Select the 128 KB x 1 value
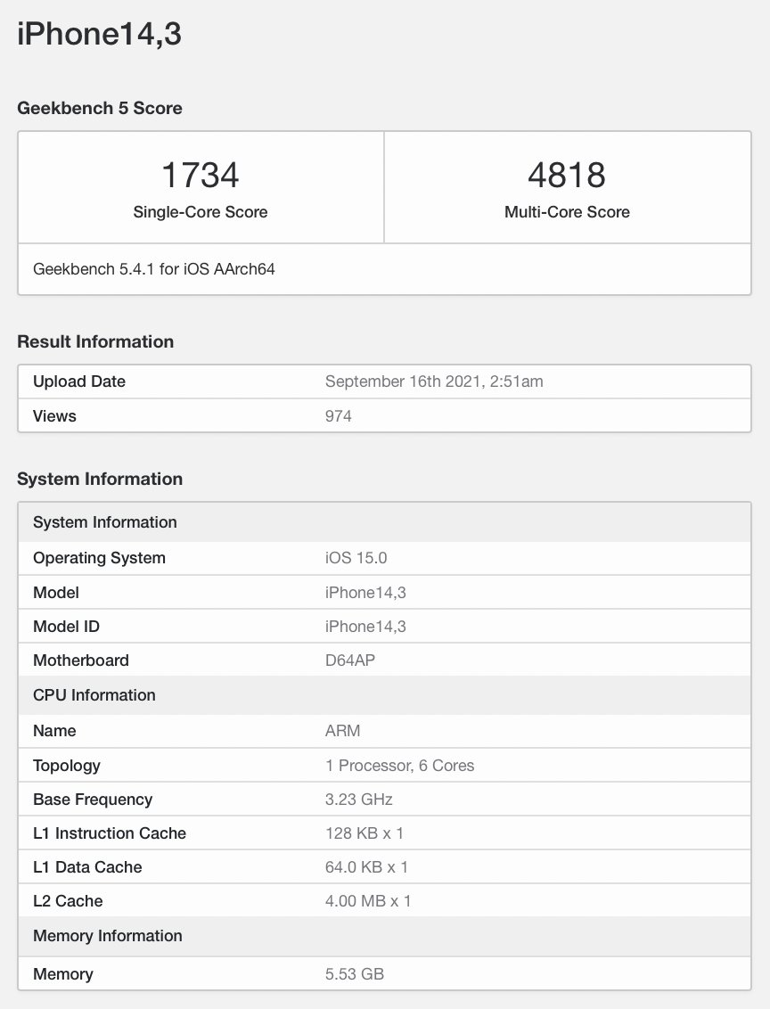 point(365,833)
